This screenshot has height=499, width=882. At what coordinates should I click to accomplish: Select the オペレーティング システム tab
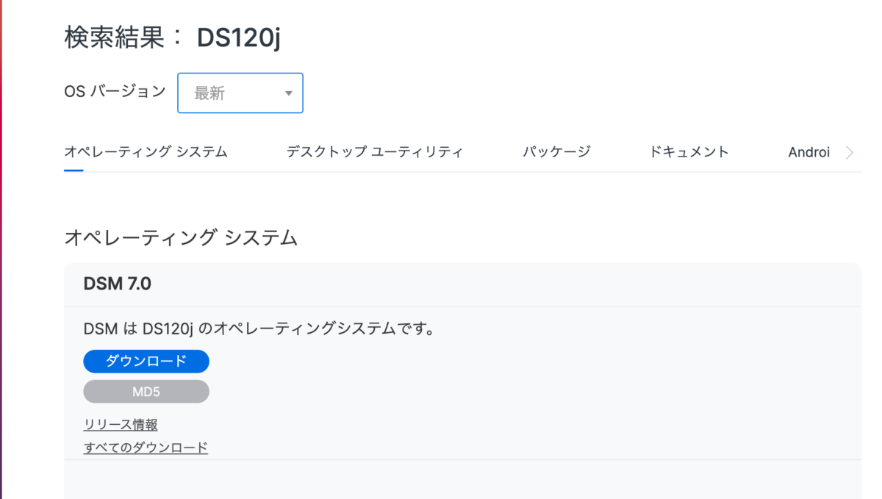coord(146,152)
